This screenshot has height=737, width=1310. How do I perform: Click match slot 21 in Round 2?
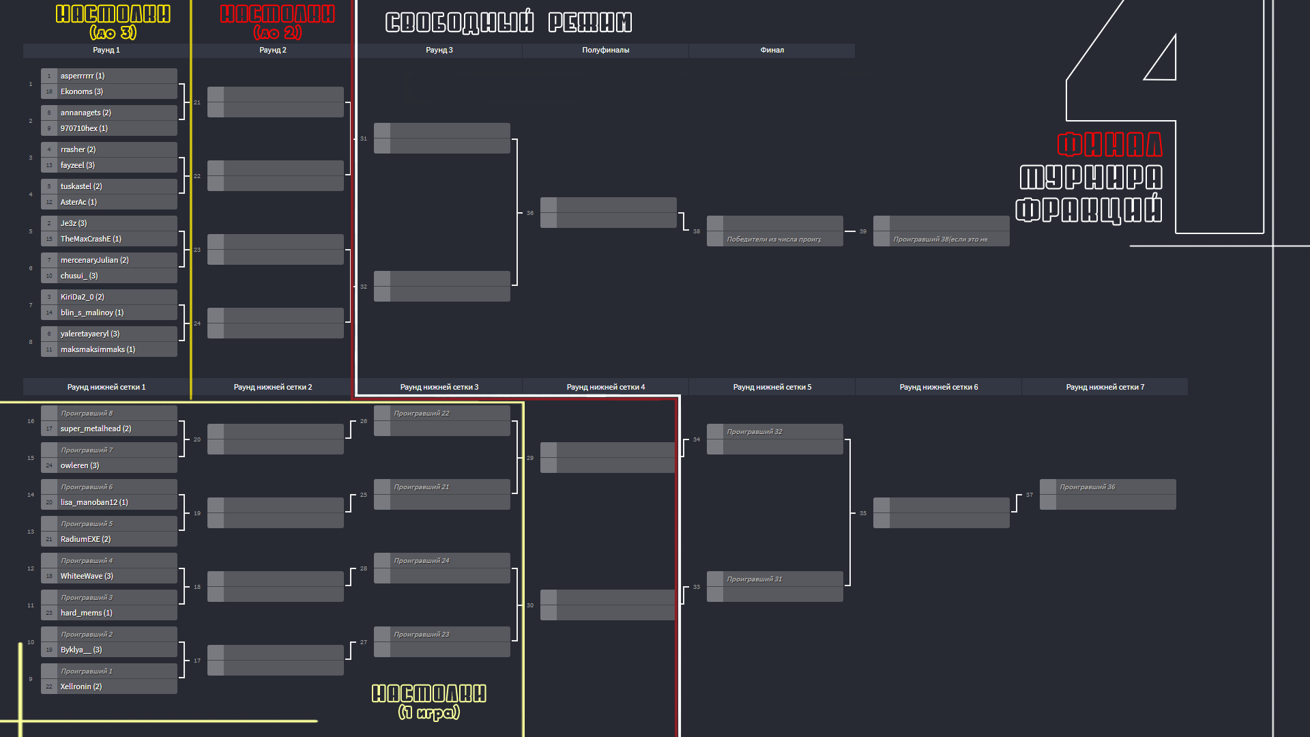coord(274,102)
